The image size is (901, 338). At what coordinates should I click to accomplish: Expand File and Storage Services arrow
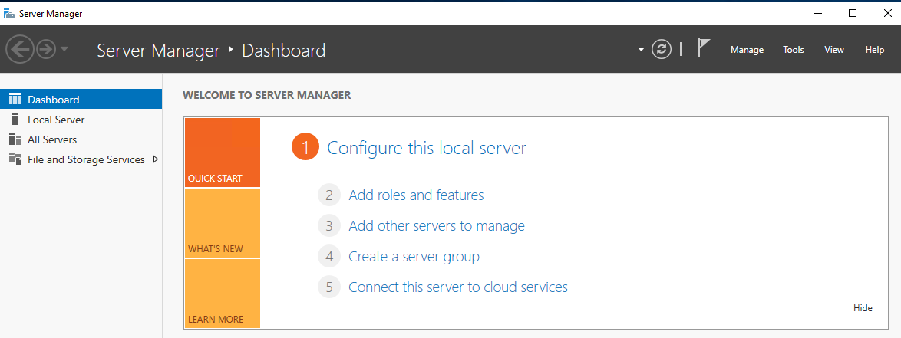point(156,159)
